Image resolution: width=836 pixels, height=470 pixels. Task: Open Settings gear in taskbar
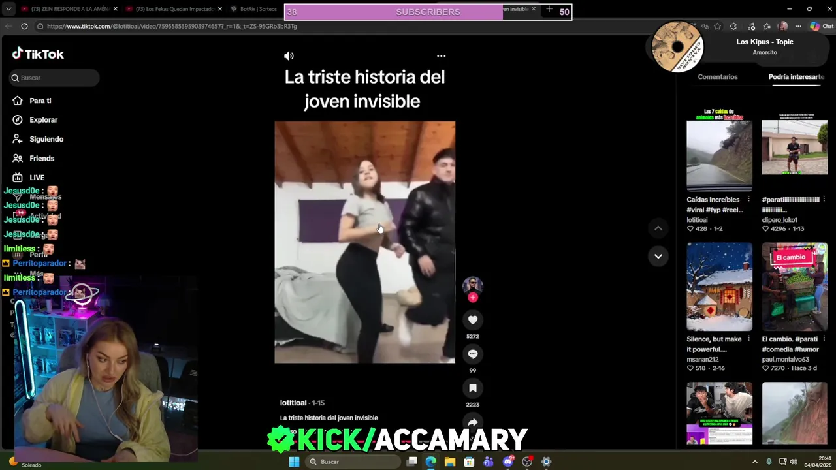tap(546, 462)
